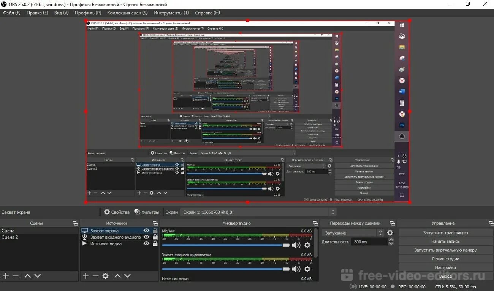Float the Сцены dock panel

(x=75, y=223)
